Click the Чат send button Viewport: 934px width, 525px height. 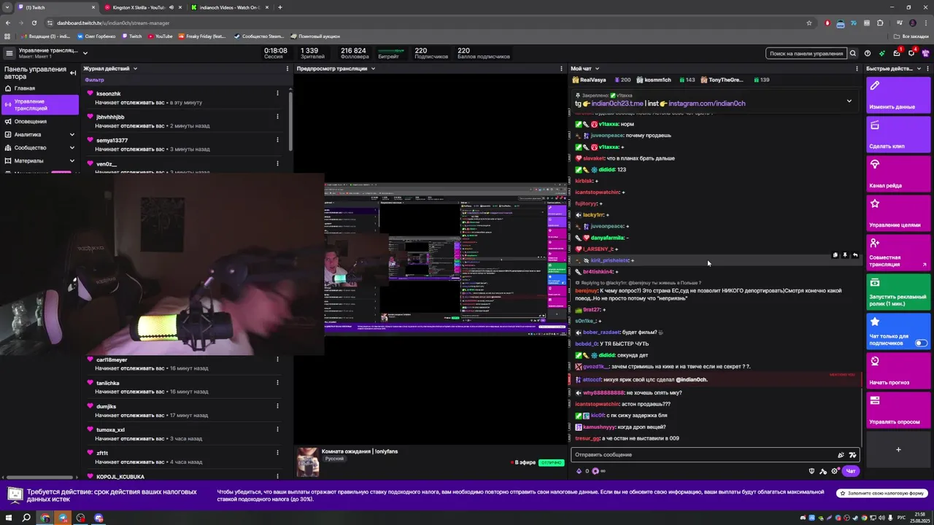(850, 471)
